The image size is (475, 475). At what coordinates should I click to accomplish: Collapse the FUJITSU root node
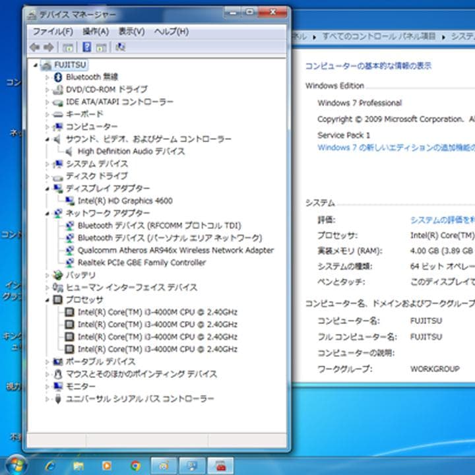pyautogui.click(x=36, y=65)
